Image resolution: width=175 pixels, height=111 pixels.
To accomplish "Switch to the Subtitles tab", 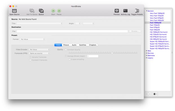I will pyautogui.click(x=83, y=45).
